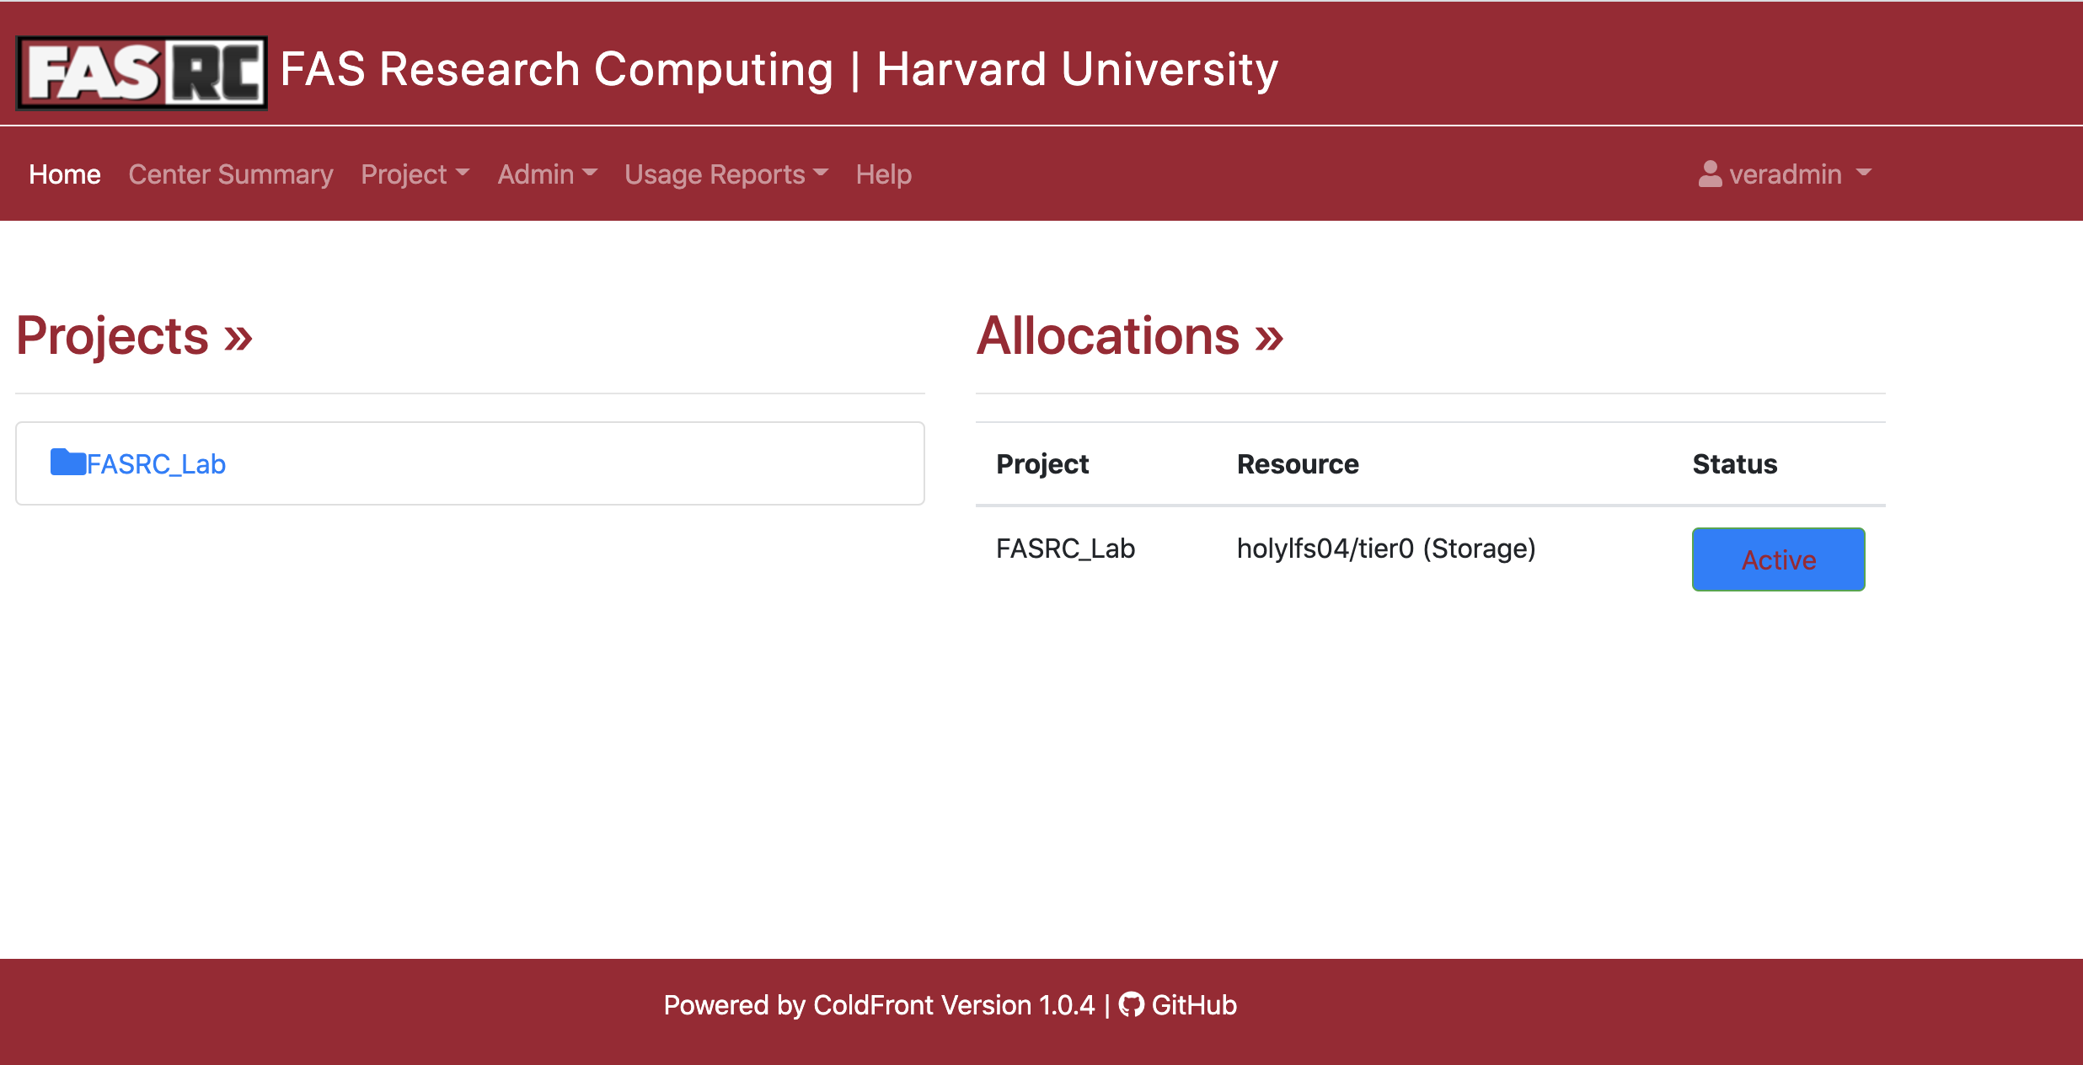The image size is (2083, 1065).
Task: Expand the Admin dropdown menu
Action: (x=547, y=174)
